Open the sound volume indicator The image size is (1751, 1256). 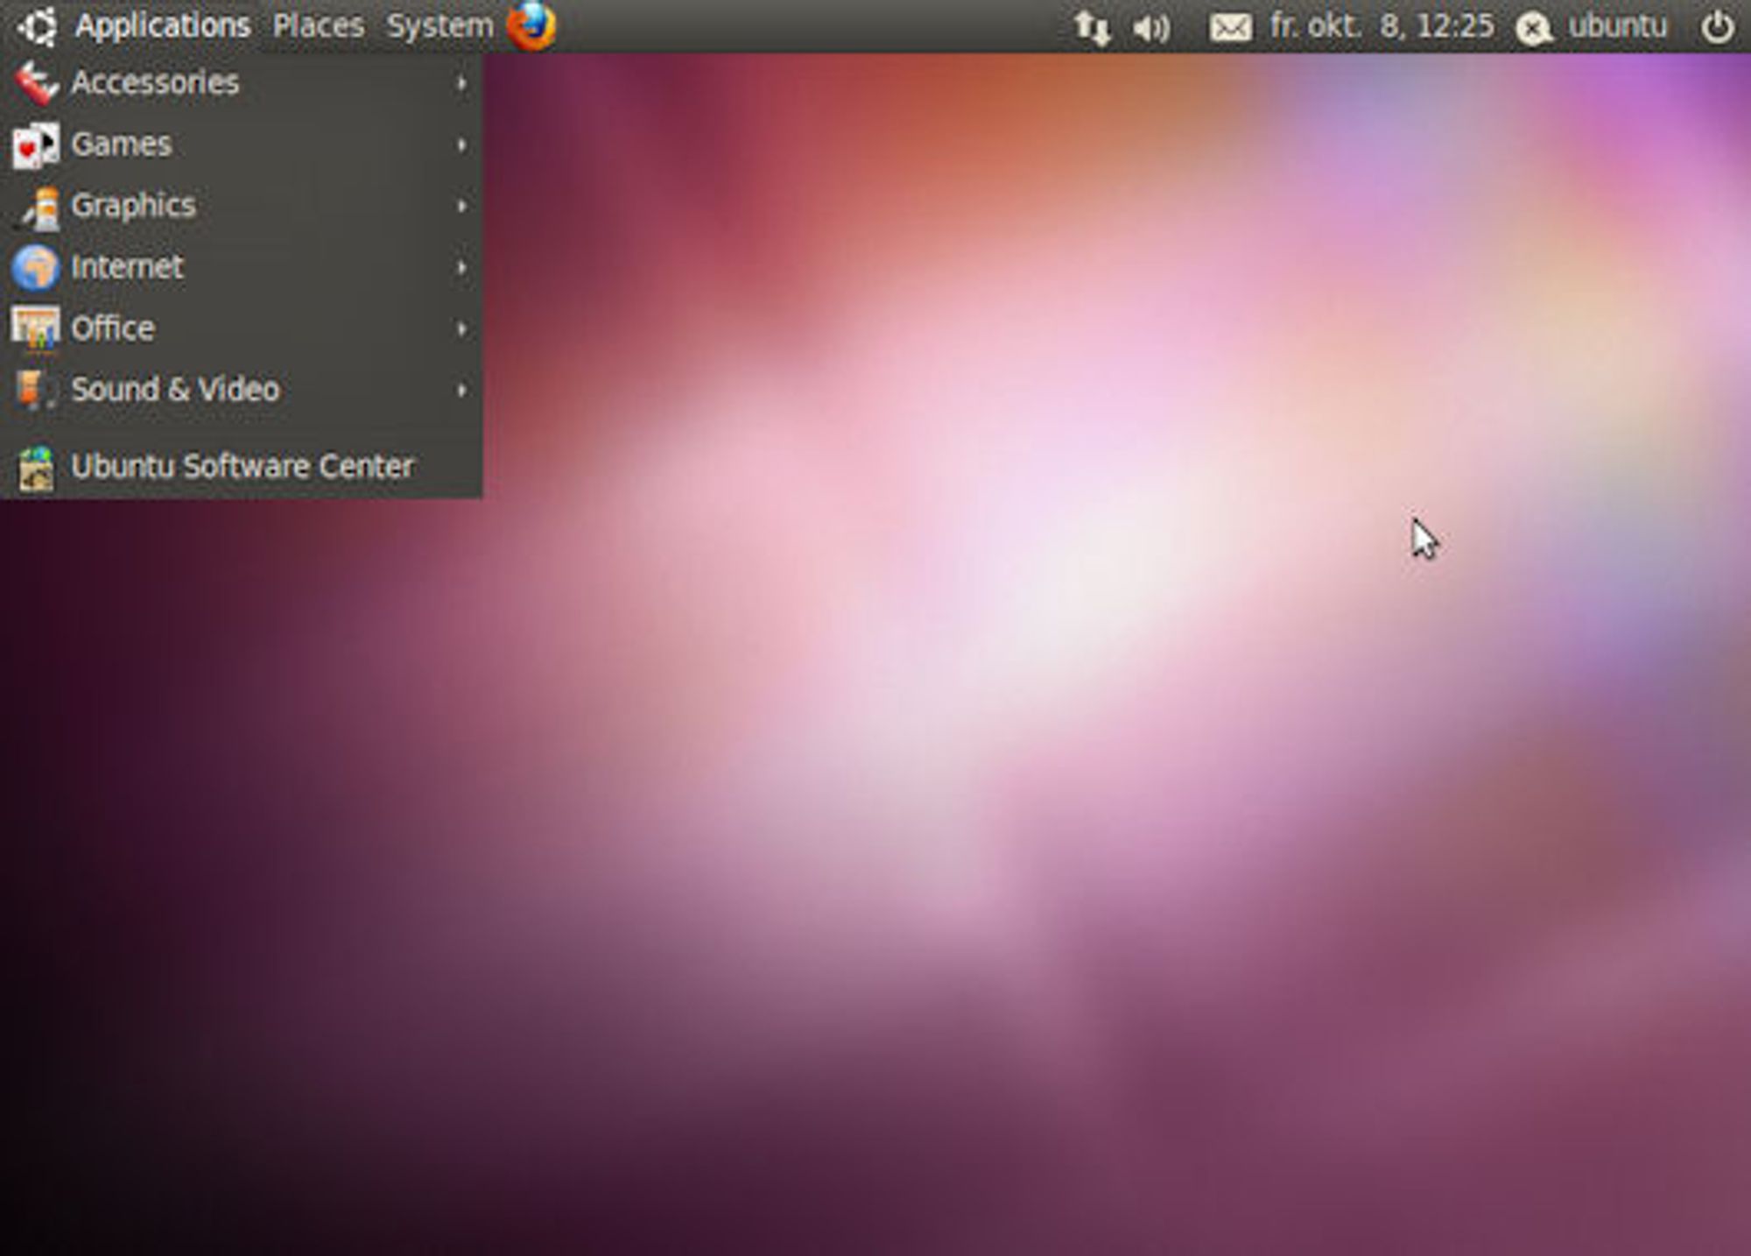coord(1151,28)
